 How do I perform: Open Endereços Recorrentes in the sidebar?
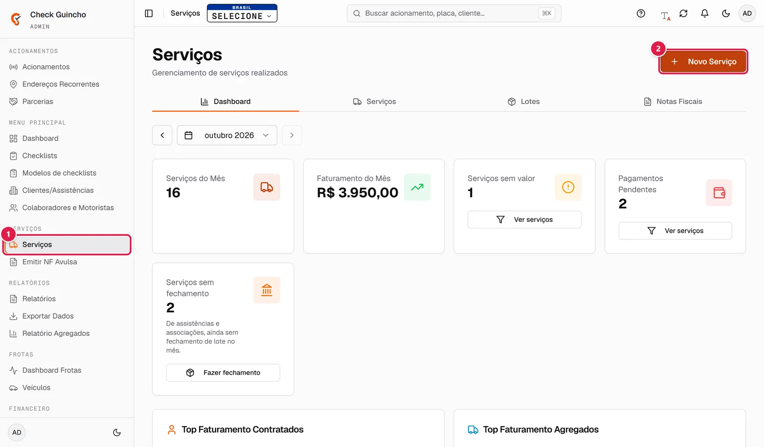click(67, 84)
